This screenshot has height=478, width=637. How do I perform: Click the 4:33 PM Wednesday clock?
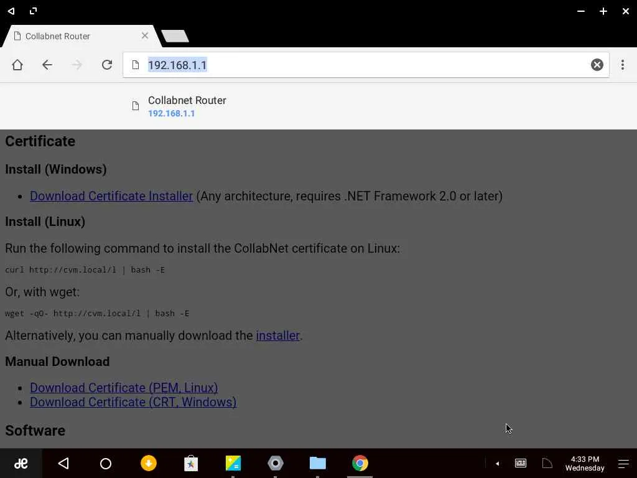(x=585, y=463)
